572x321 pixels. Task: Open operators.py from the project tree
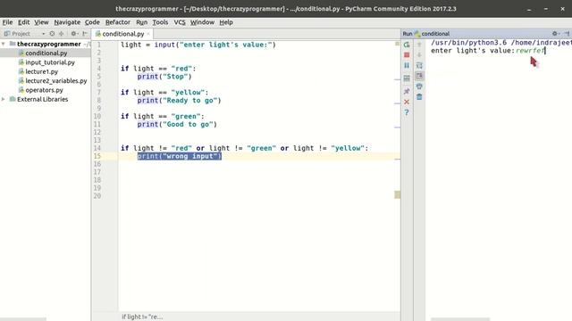tap(44, 90)
